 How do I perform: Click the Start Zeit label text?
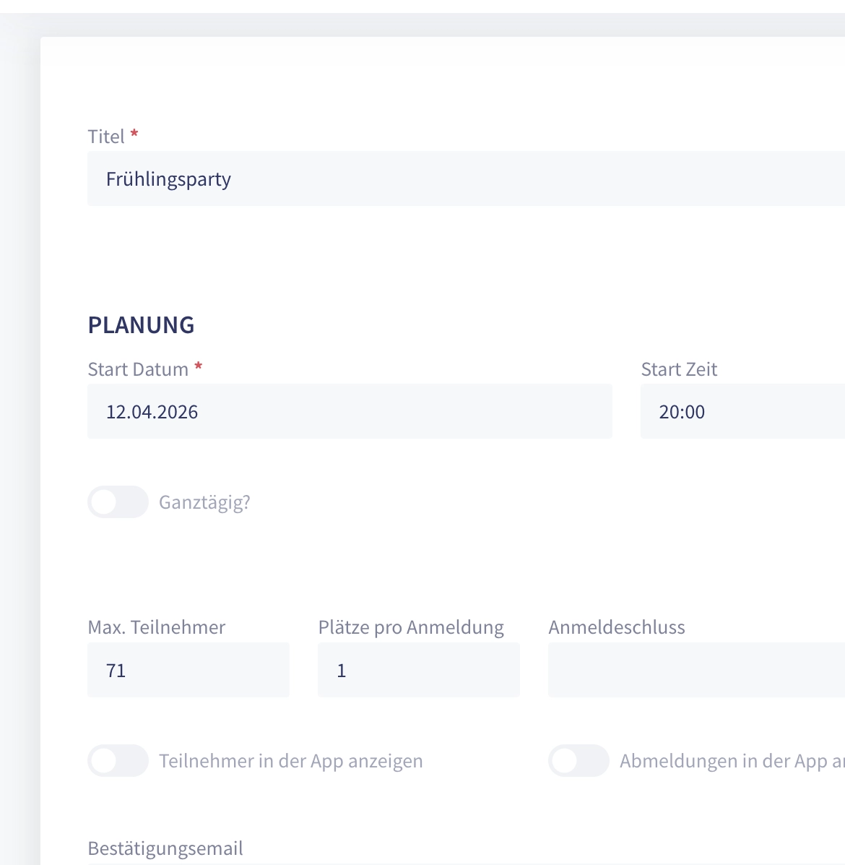[x=679, y=369]
